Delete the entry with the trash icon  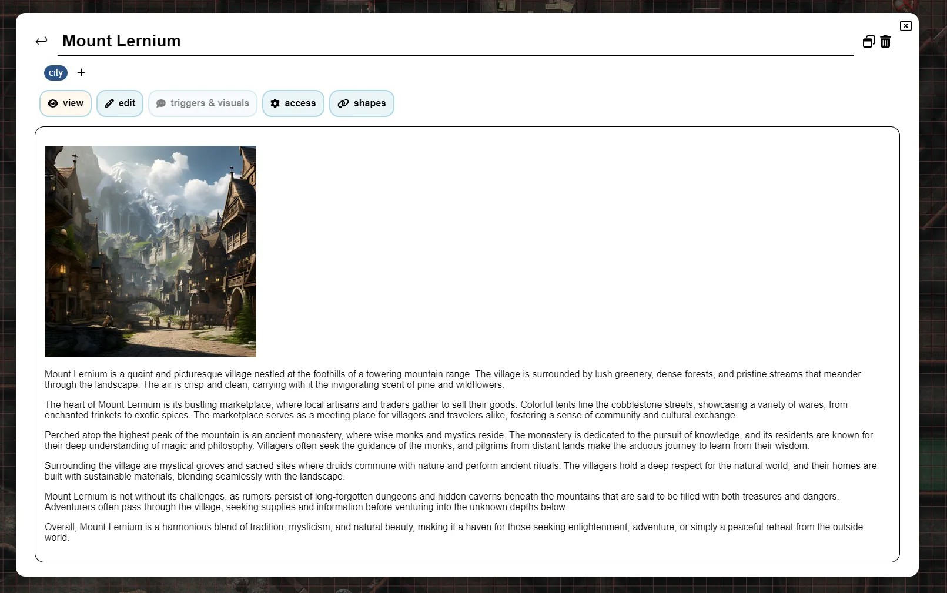coord(885,42)
